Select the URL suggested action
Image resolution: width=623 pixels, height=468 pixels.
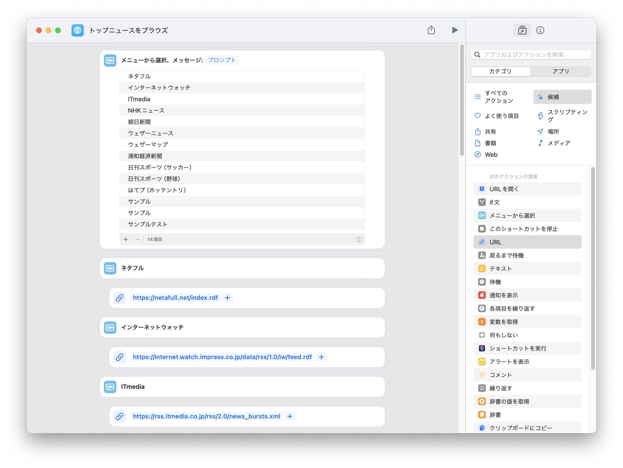(x=527, y=242)
